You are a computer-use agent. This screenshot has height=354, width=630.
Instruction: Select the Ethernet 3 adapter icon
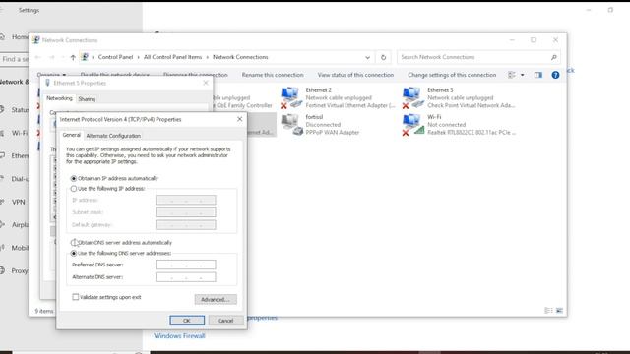click(412, 97)
